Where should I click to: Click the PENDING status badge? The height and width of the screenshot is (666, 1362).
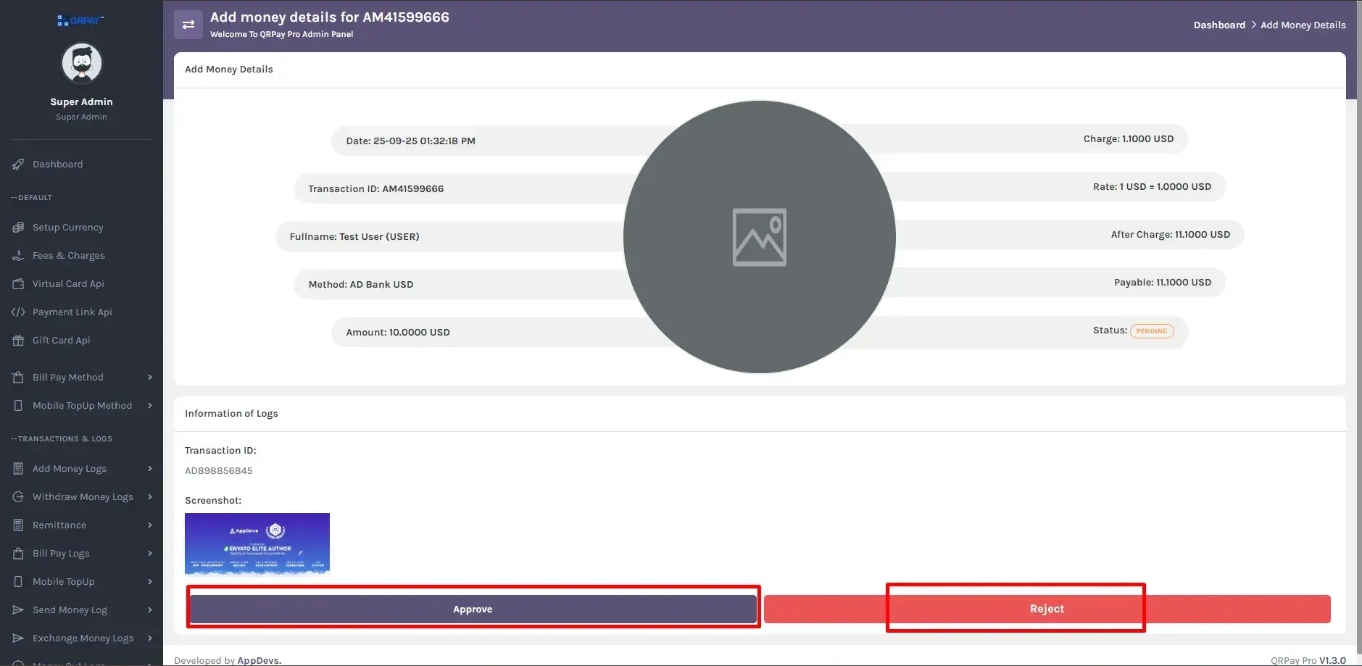(x=1152, y=331)
